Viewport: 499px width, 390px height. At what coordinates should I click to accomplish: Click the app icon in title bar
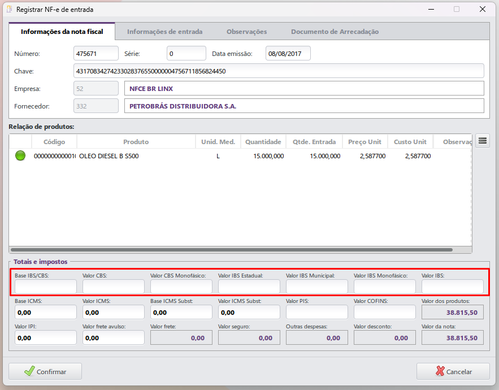pyautogui.click(x=9, y=10)
